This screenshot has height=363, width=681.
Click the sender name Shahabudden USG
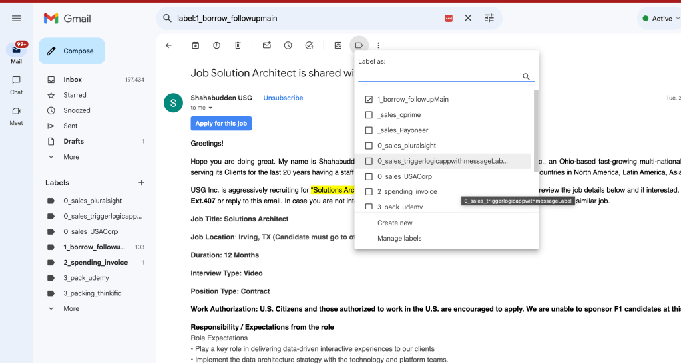221,98
